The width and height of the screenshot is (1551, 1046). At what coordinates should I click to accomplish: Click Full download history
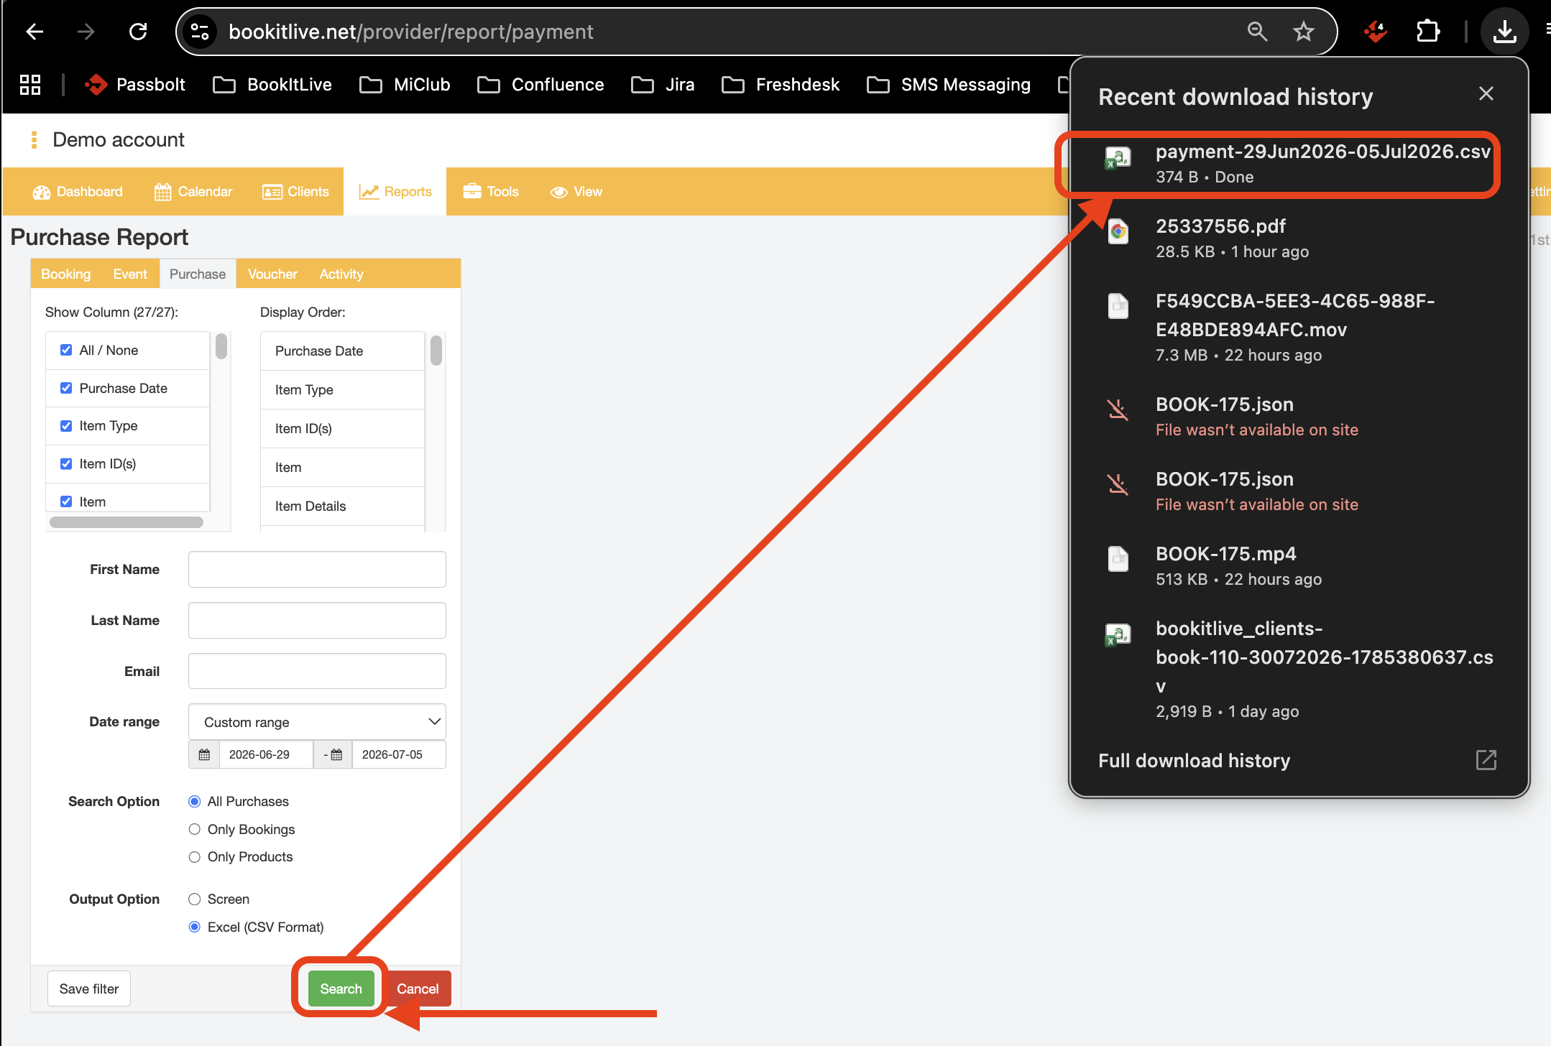(x=1195, y=761)
